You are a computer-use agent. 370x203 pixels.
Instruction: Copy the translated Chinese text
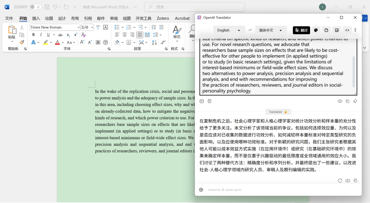coord(355,180)
